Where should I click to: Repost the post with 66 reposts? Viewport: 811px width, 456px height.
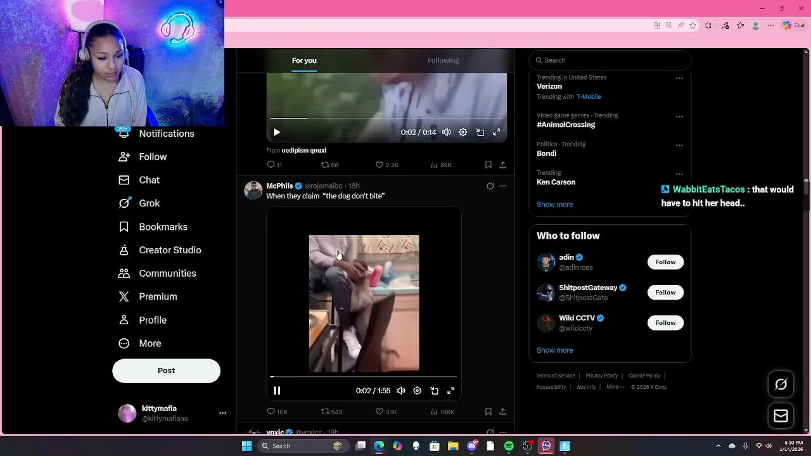[329, 165]
